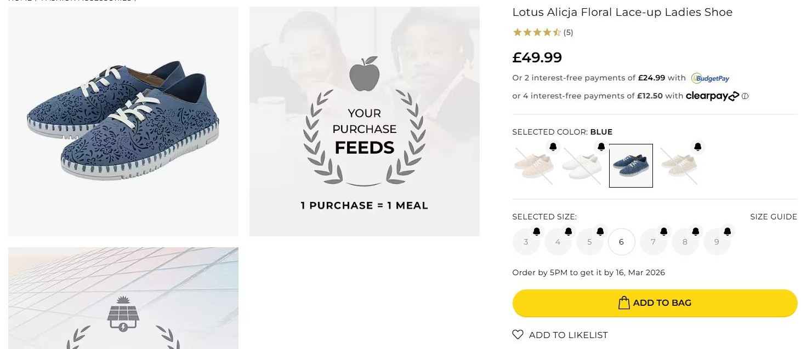
Task: Choose the blue shoe color swatch
Action: [x=631, y=166]
